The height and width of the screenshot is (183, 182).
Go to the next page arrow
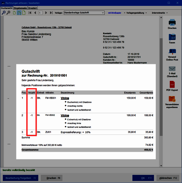46,13
